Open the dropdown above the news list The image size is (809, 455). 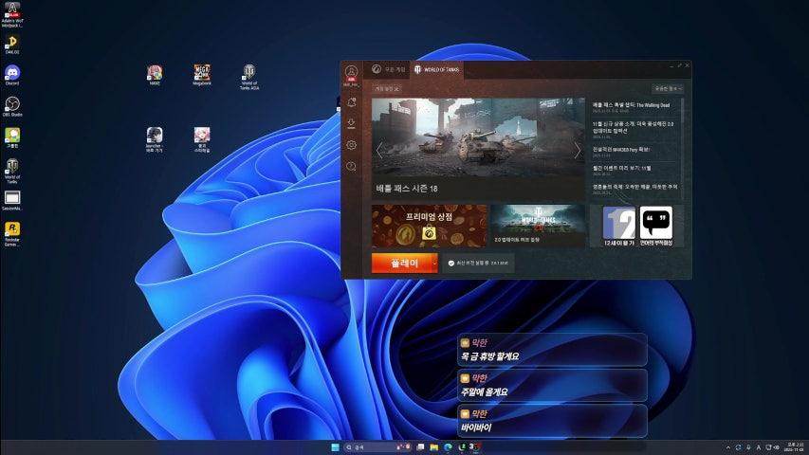(668, 88)
